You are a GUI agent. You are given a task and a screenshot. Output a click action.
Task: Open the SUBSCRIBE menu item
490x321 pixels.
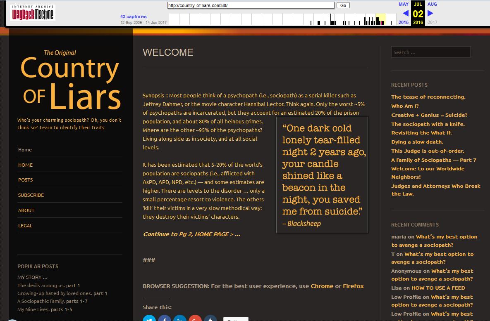(31, 195)
